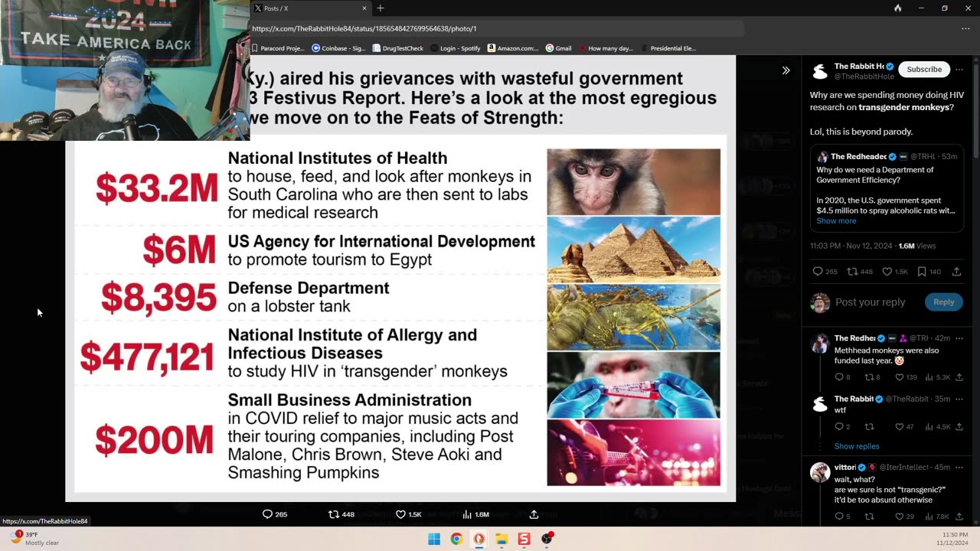Open the Coinbase bookmark
This screenshot has height=551, width=980.
[338, 48]
